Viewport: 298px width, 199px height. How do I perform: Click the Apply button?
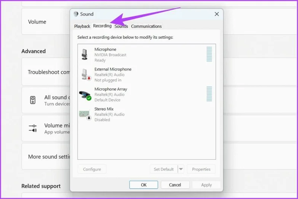tap(206, 185)
